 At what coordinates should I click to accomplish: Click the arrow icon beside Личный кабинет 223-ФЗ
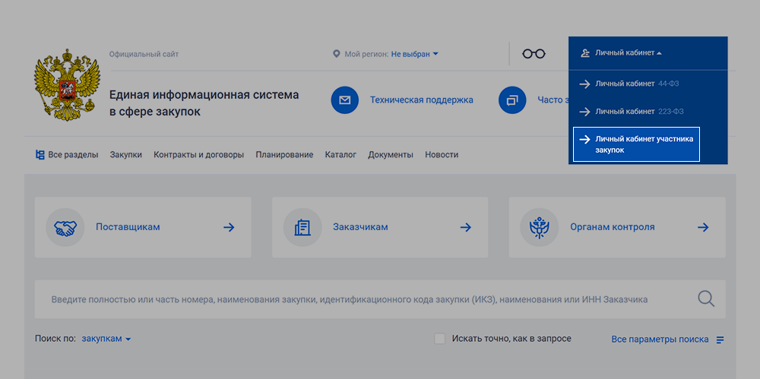pos(584,112)
